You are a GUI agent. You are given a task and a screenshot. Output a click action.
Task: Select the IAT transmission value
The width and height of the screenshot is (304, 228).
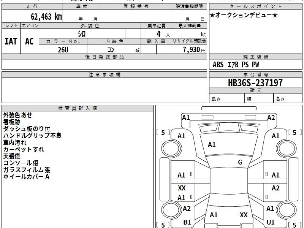tap(11, 41)
